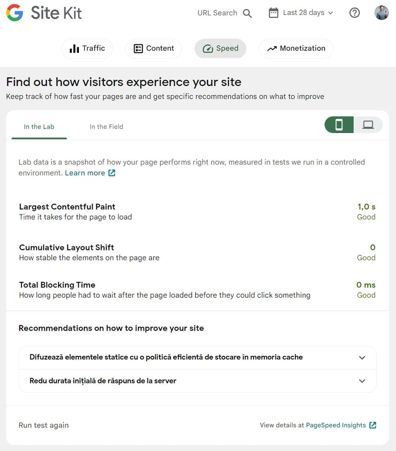
Task: Click the external-link icon after PageSpeed Insights
Action: point(373,425)
